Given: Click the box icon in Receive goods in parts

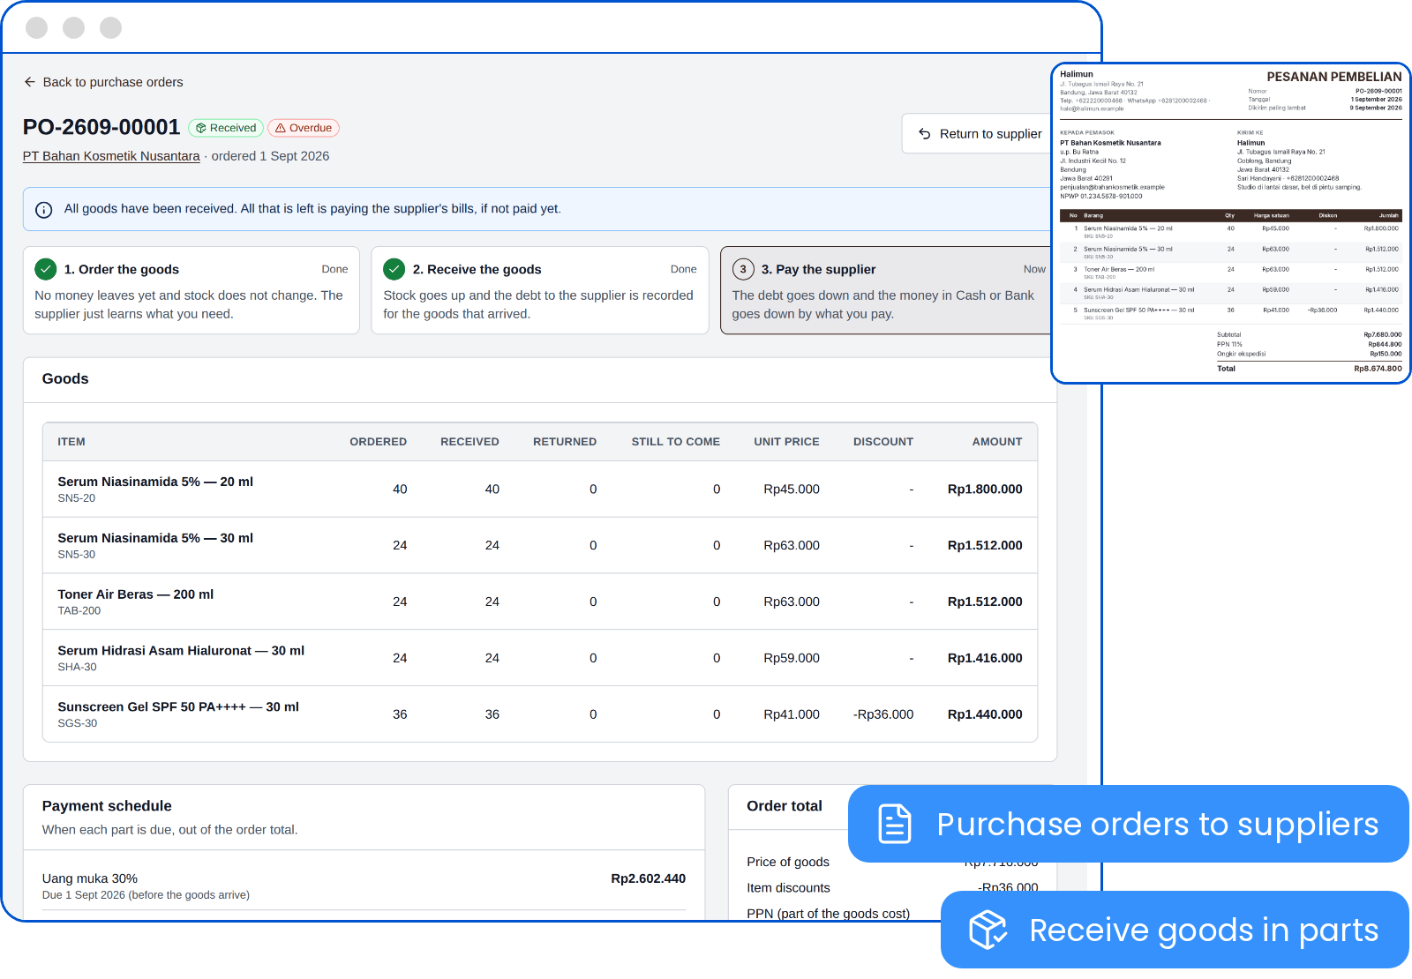Looking at the screenshot, I should pyautogui.click(x=988, y=930).
